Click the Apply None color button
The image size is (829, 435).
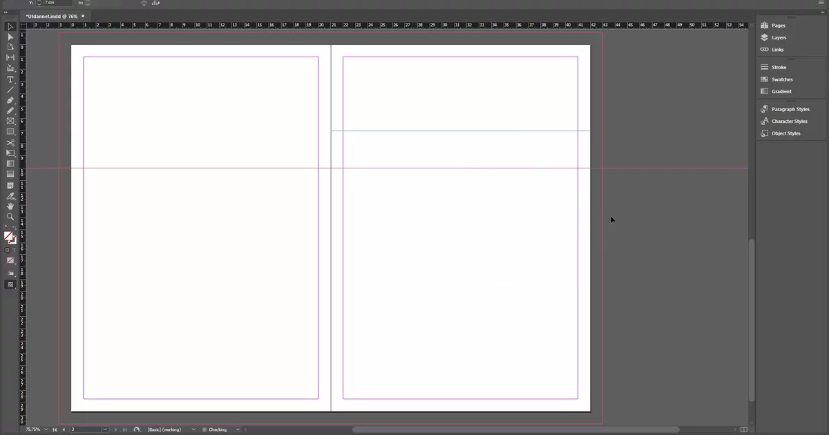click(x=10, y=260)
